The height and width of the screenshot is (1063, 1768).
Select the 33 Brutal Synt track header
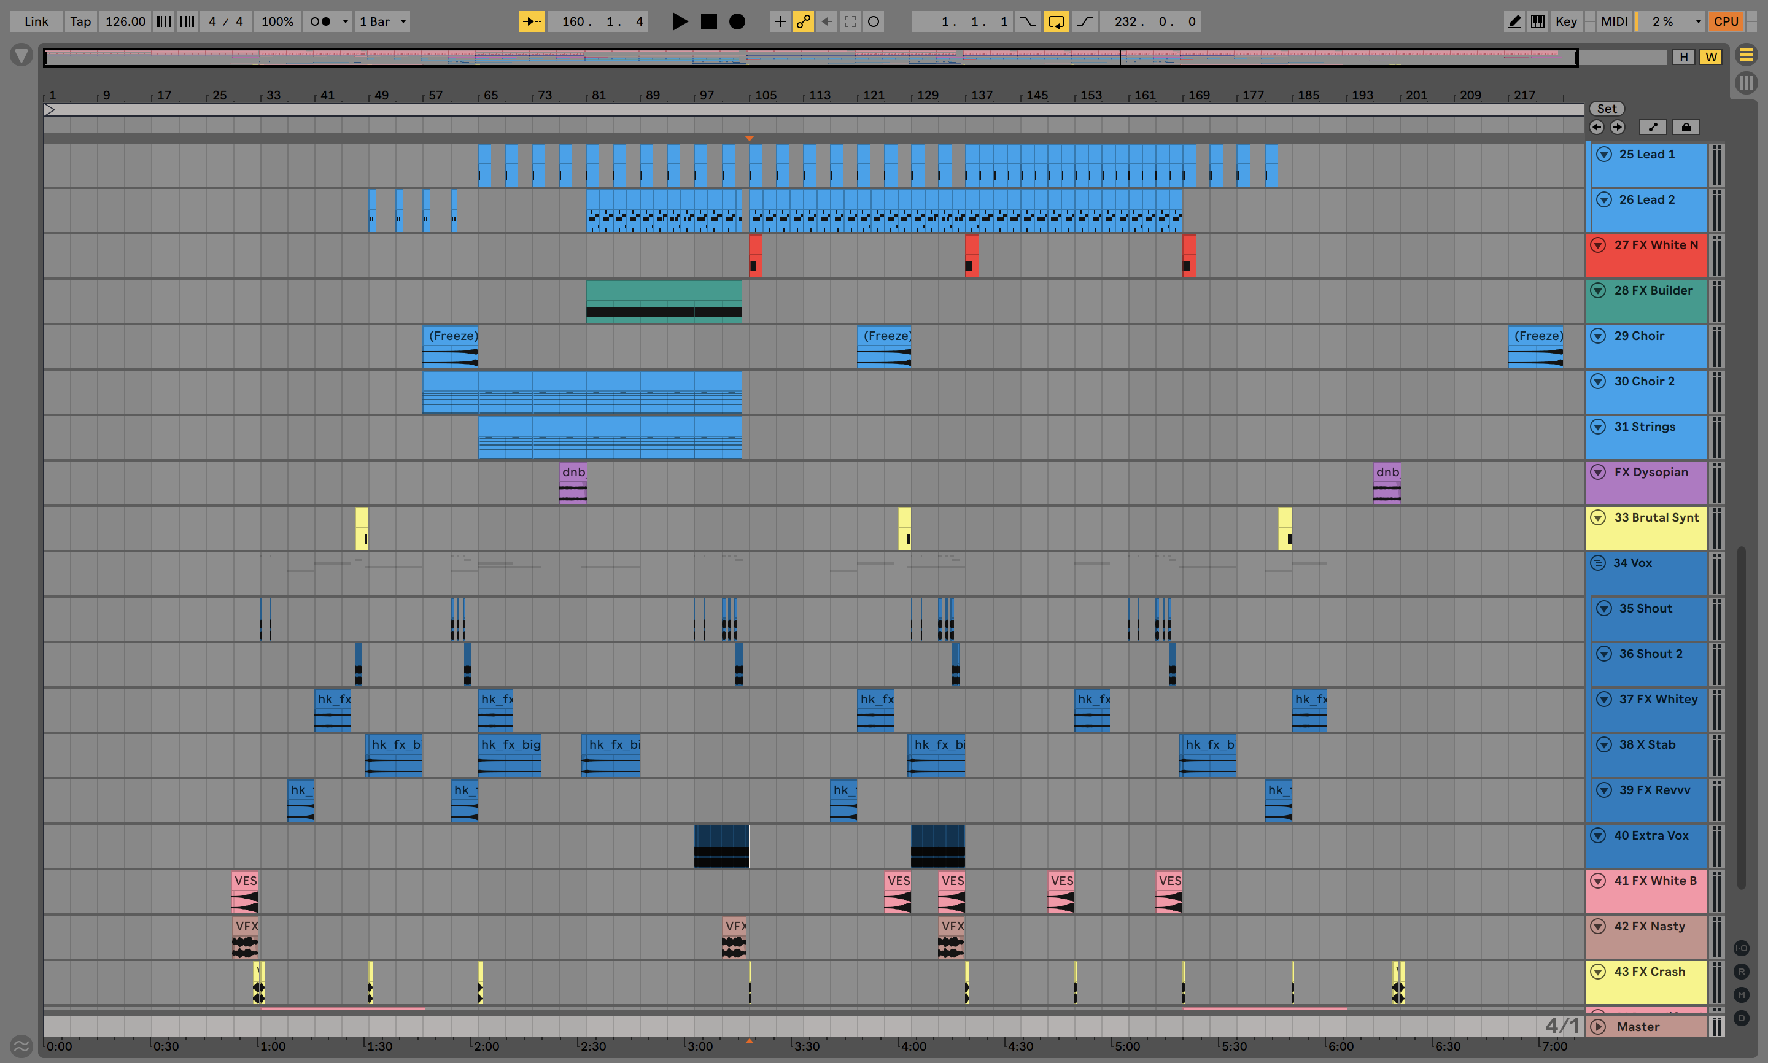[1646, 528]
